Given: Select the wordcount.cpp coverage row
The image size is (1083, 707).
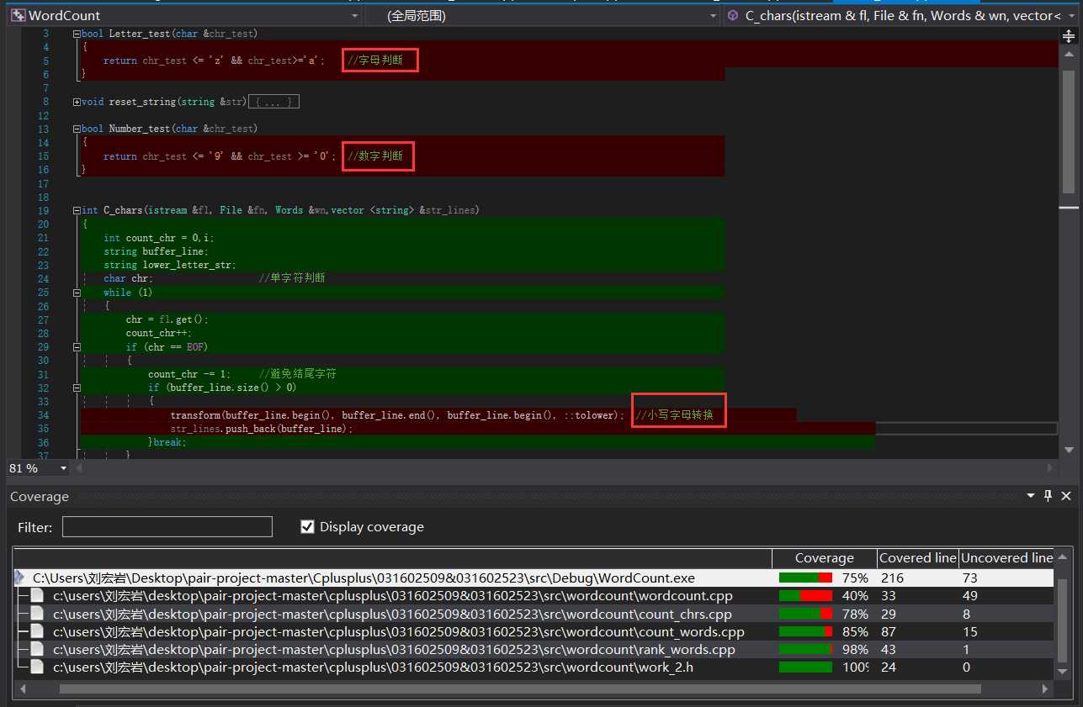Looking at the screenshot, I should pyautogui.click(x=534, y=596).
